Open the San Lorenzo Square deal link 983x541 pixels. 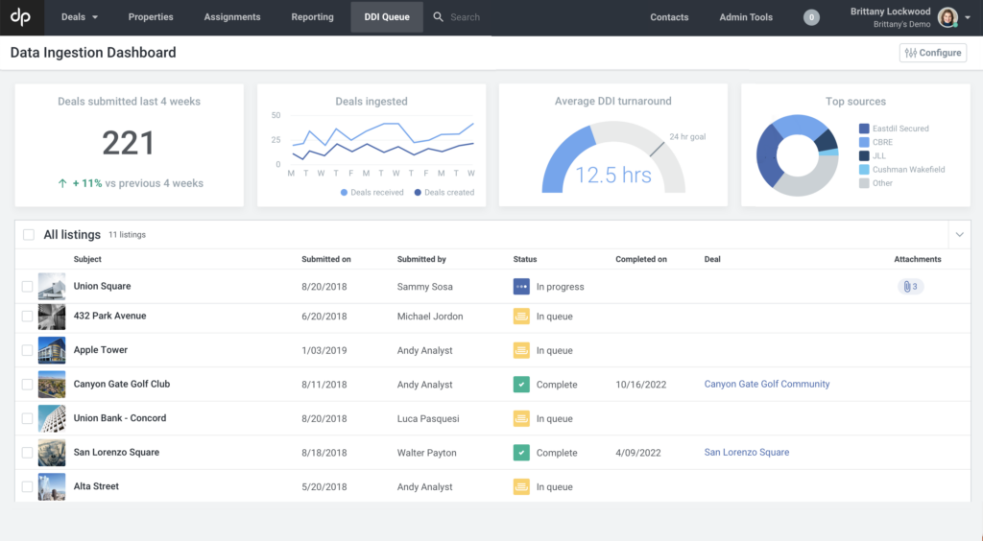point(747,452)
